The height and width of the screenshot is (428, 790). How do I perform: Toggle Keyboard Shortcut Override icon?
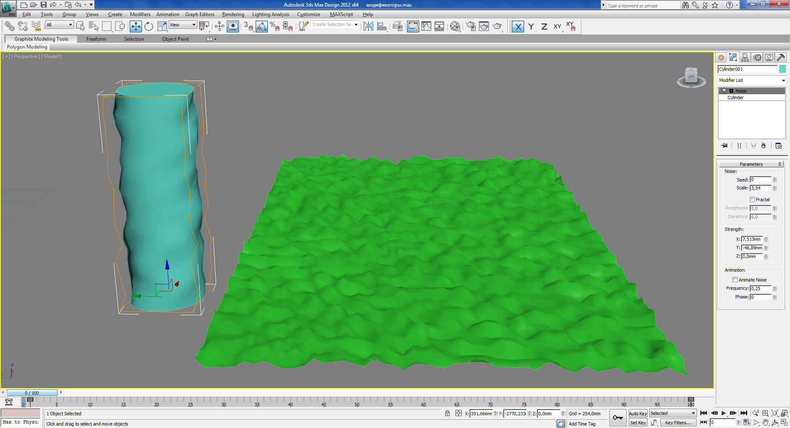pos(233,26)
